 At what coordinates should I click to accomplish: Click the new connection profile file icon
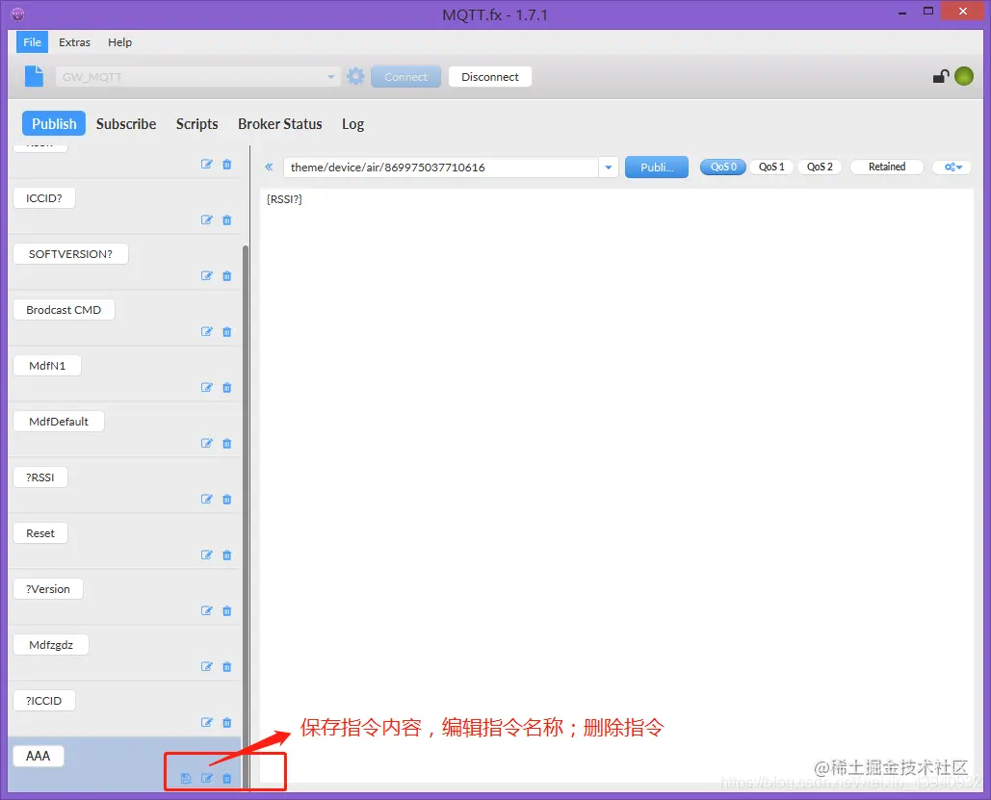tap(34, 76)
